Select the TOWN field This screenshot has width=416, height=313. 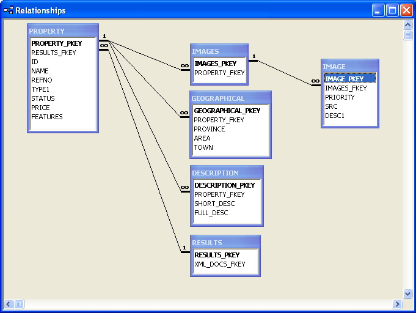point(230,147)
